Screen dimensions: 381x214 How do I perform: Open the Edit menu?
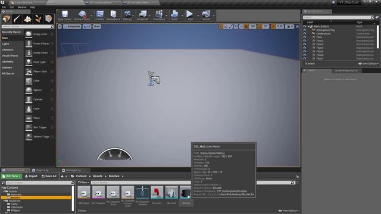coord(12,7)
